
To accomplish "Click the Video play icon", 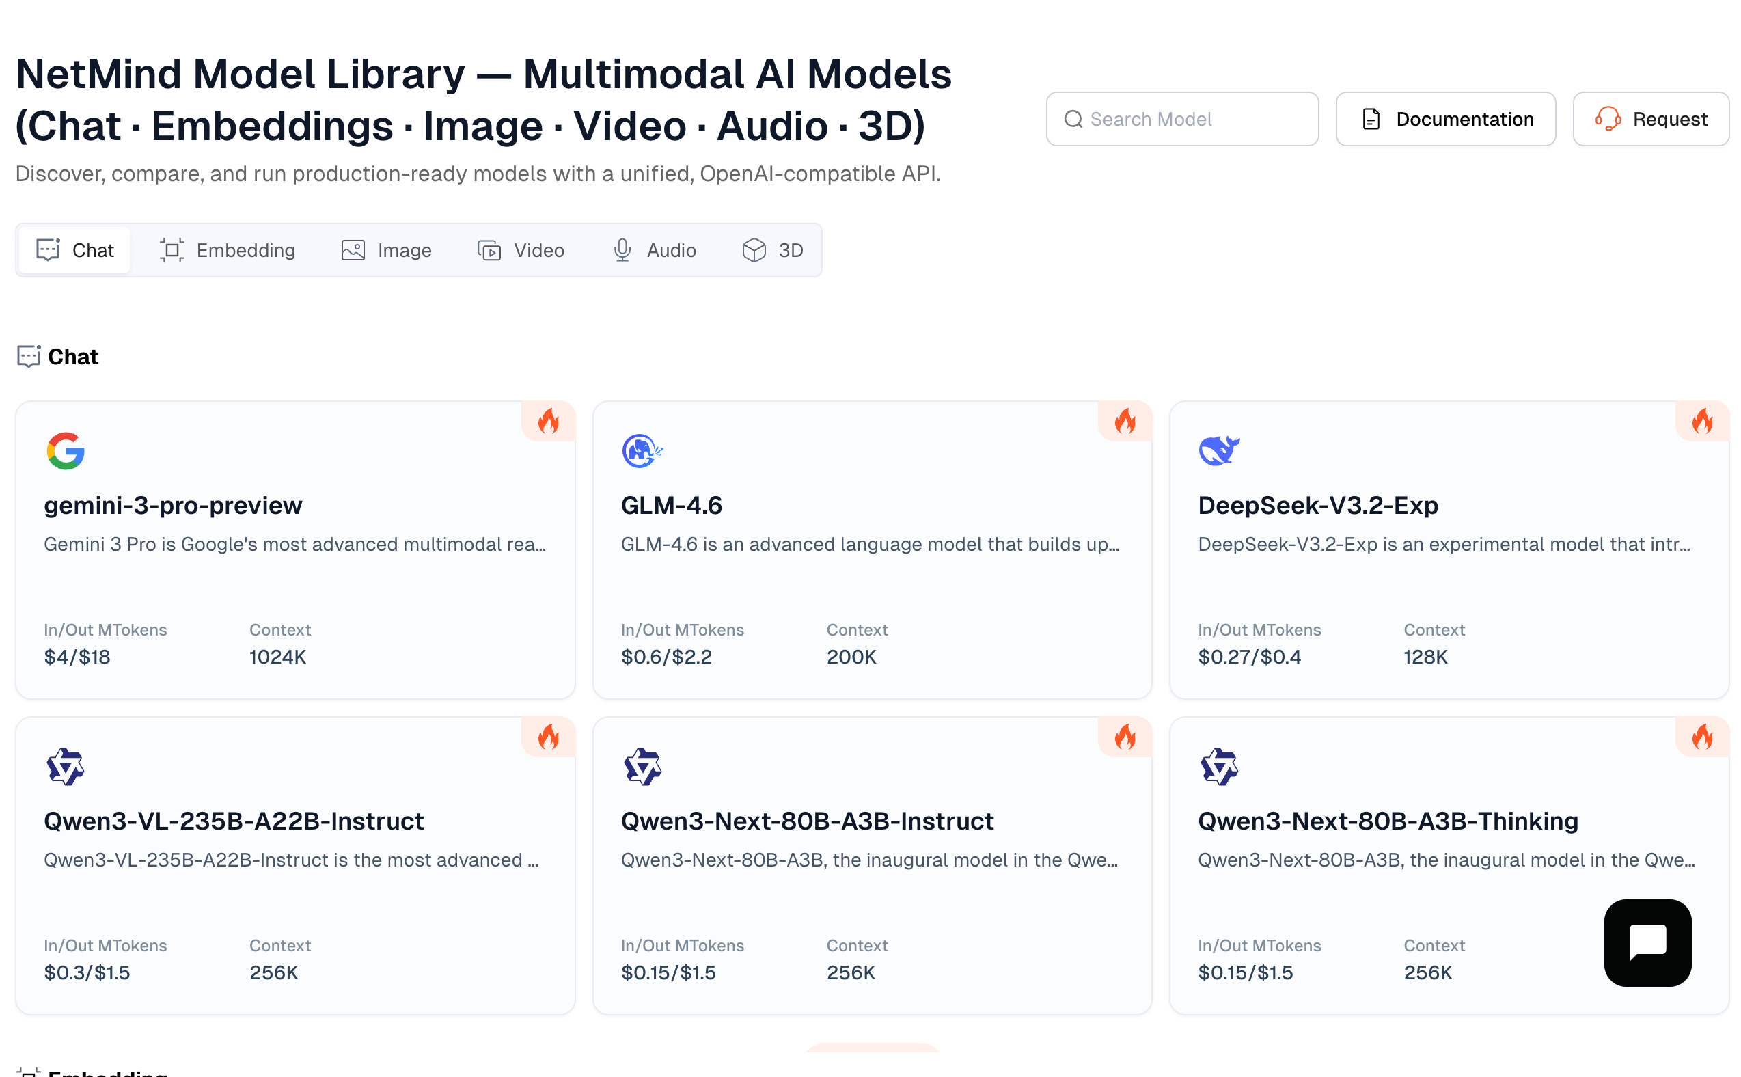I will (x=489, y=250).
